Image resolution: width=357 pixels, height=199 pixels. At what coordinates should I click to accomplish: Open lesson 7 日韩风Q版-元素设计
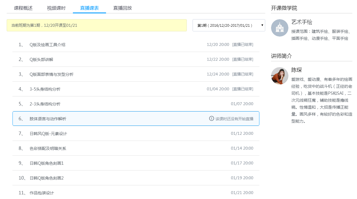point(48,134)
